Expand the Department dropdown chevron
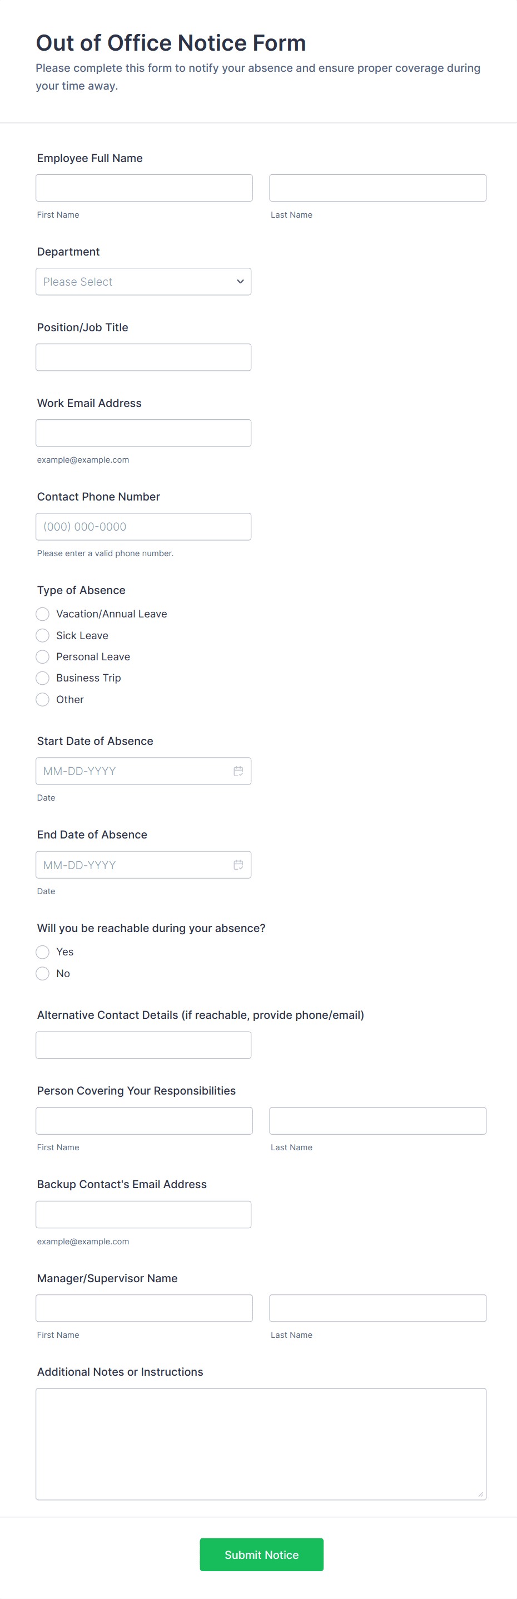The width and height of the screenshot is (517, 1599). (240, 282)
